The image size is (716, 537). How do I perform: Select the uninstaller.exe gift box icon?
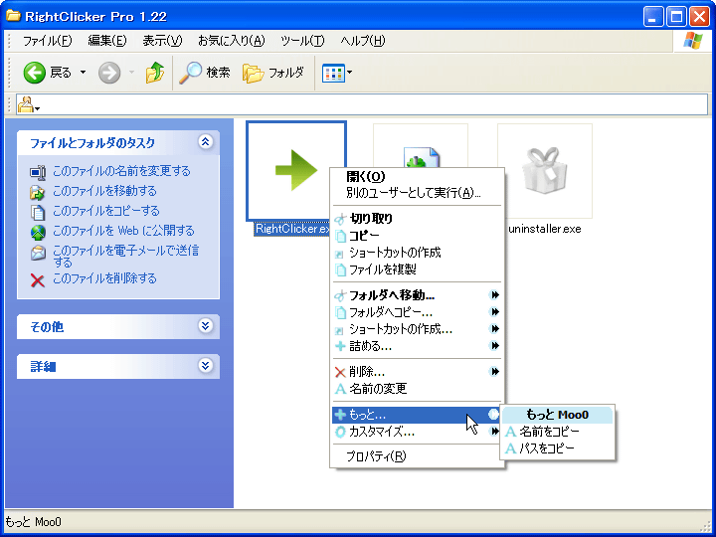(x=544, y=170)
